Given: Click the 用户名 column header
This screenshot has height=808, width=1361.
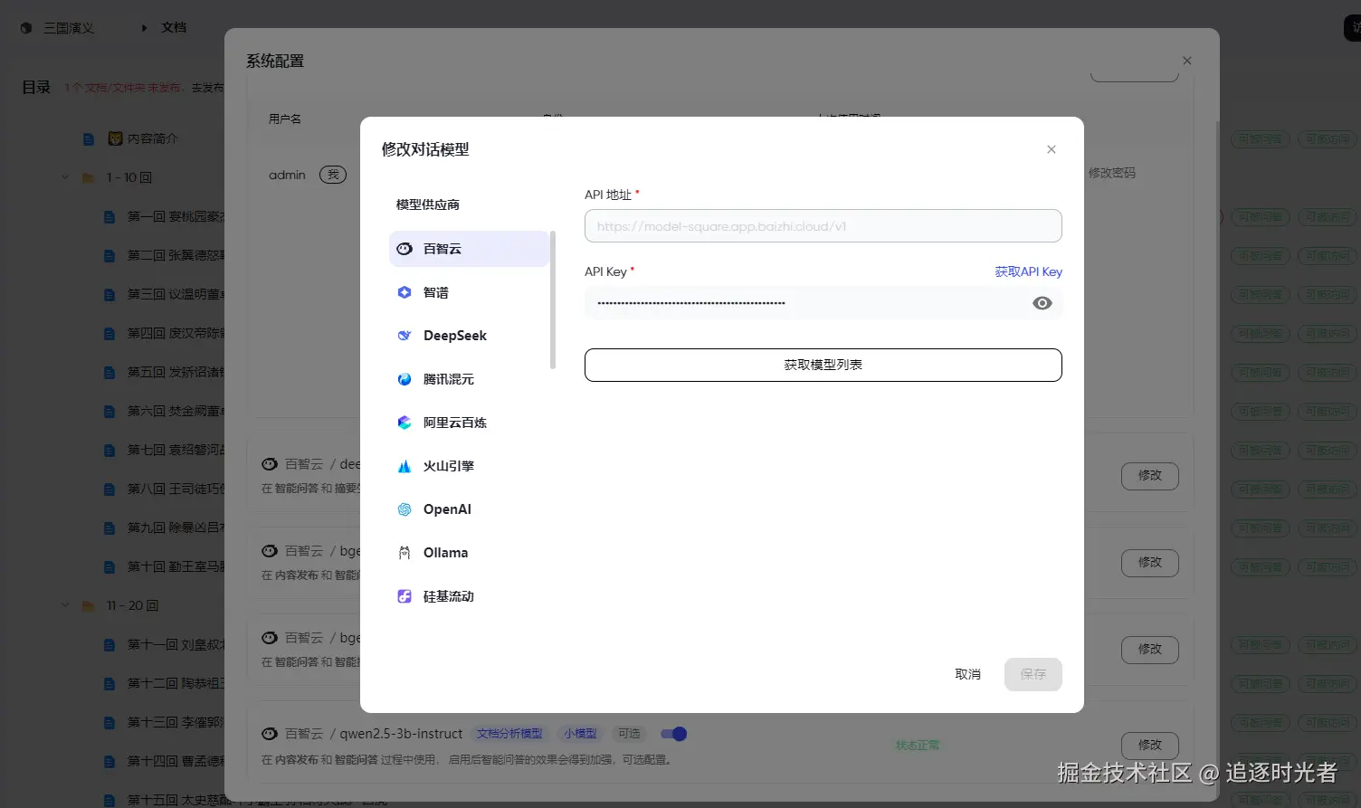Looking at the screenshot, I should tap(285, 119).
